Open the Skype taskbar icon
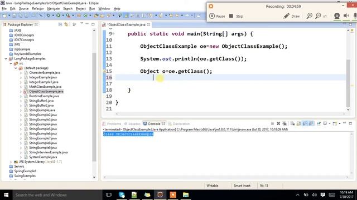The width and height of the screenshot is (357, 200). coord(122,195)
